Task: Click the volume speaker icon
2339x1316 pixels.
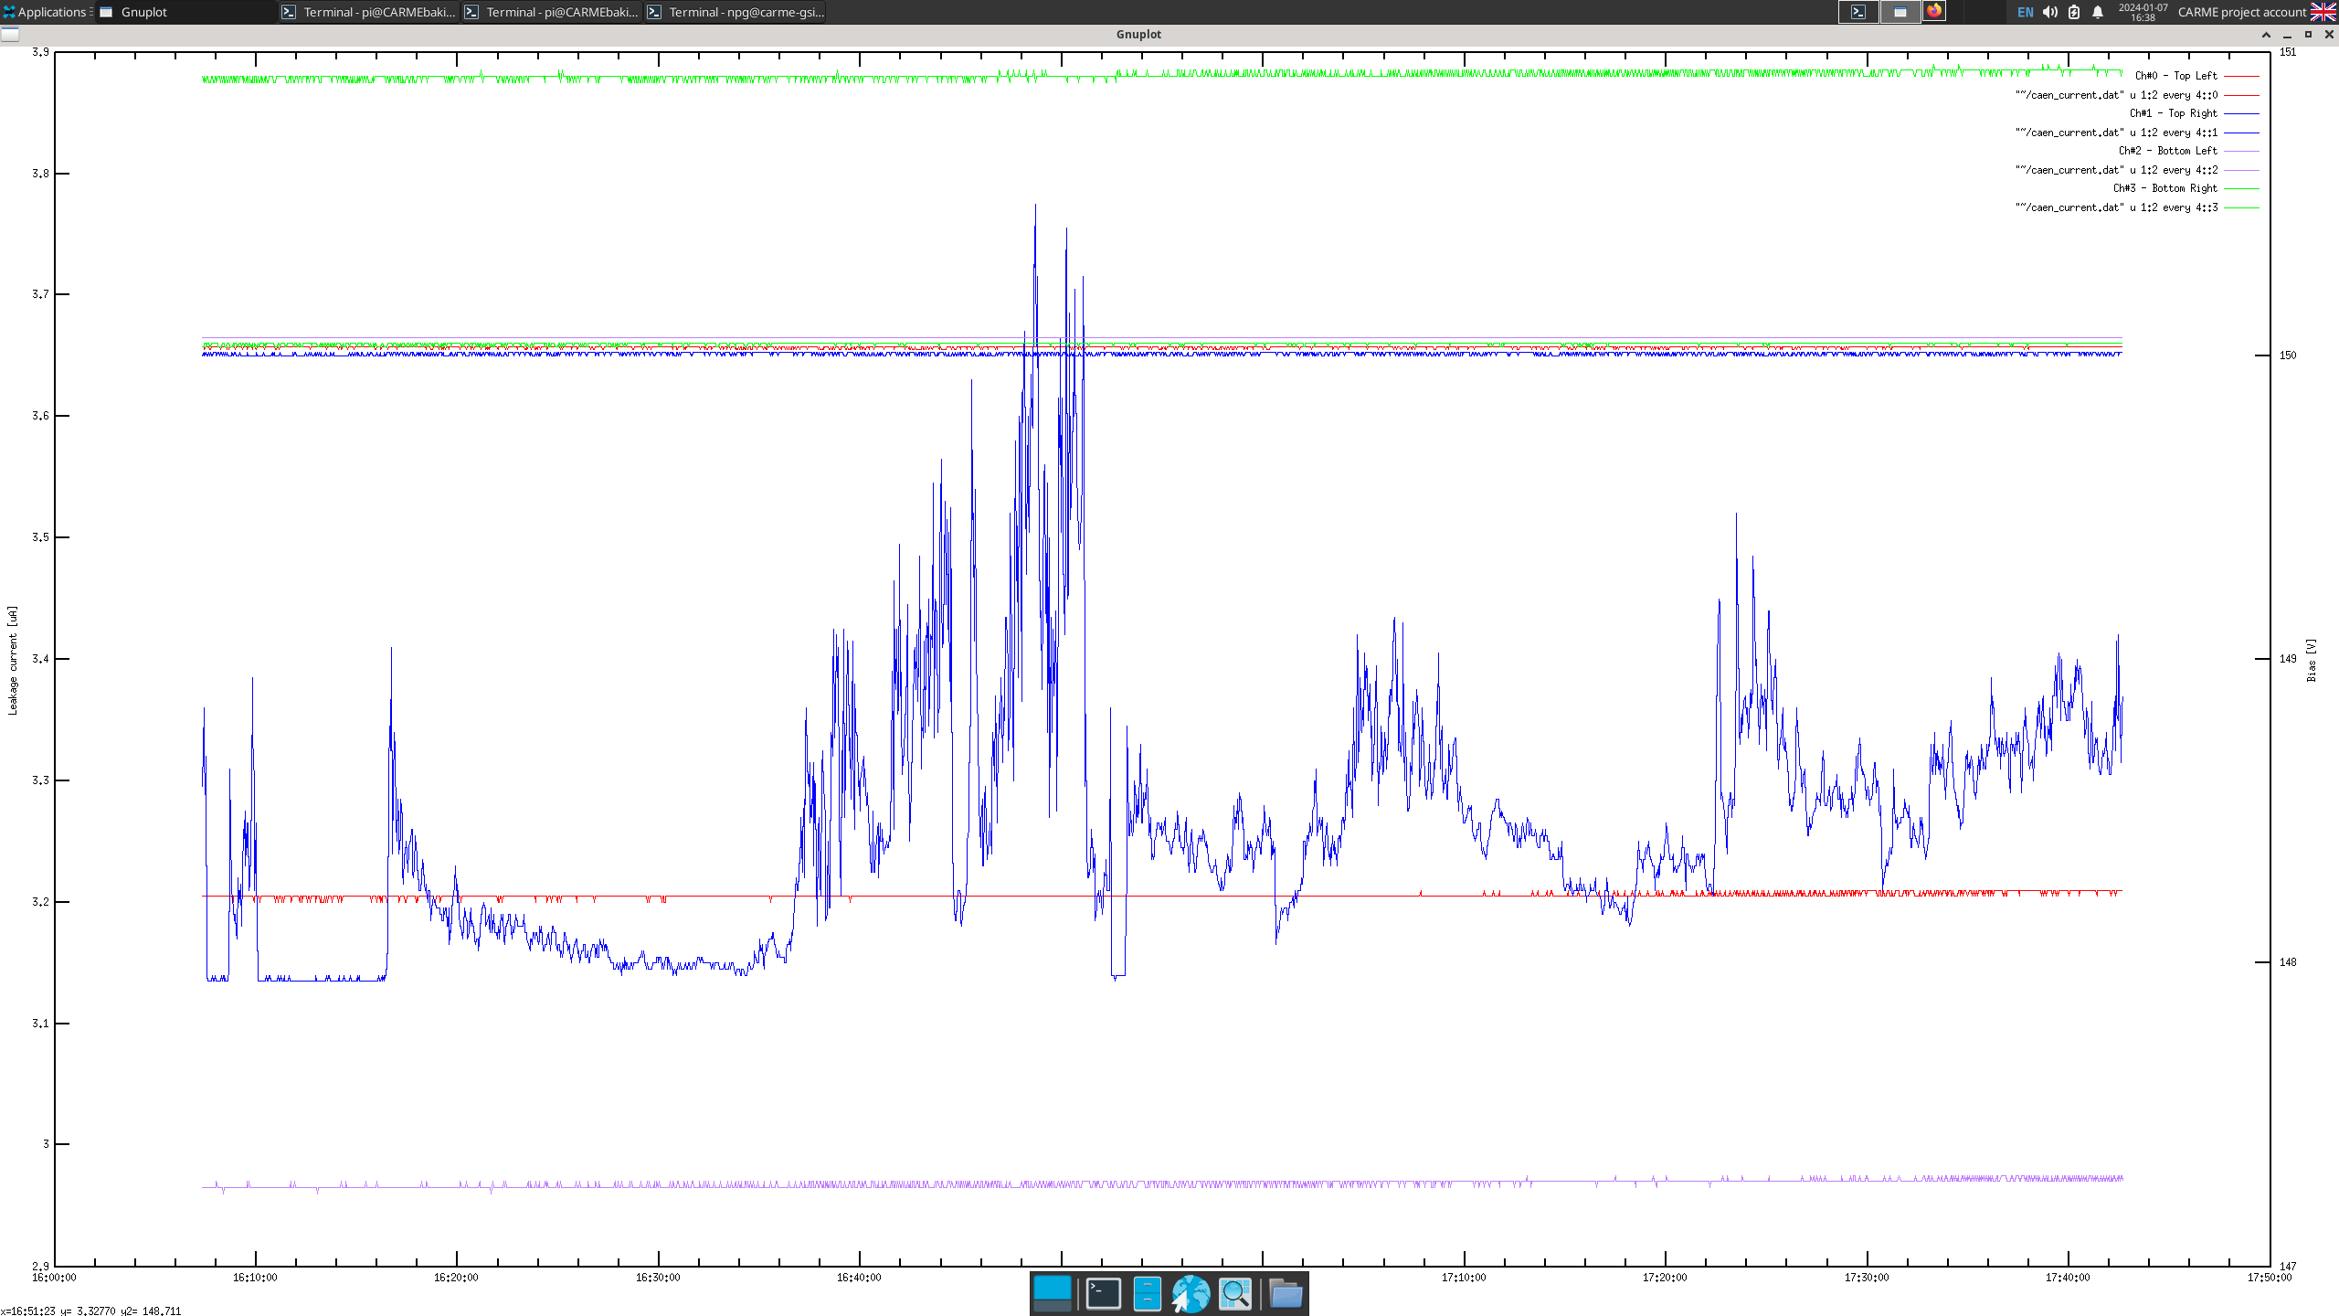Action: pyautogui.click(x=2050, y=12)
